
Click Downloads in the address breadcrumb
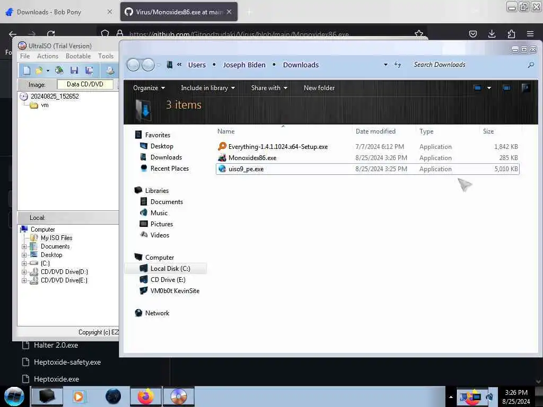tap(301, 65)
